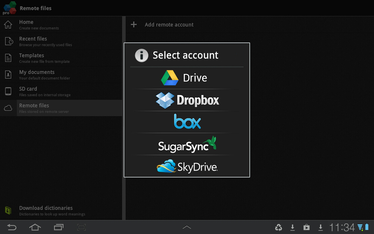Open the recent apps switcher
The width and height of the screenshot is (374, 234).
(58, 227)
